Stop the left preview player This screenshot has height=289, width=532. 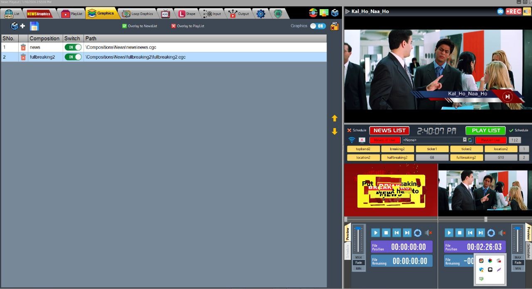(x=386, y=233)
